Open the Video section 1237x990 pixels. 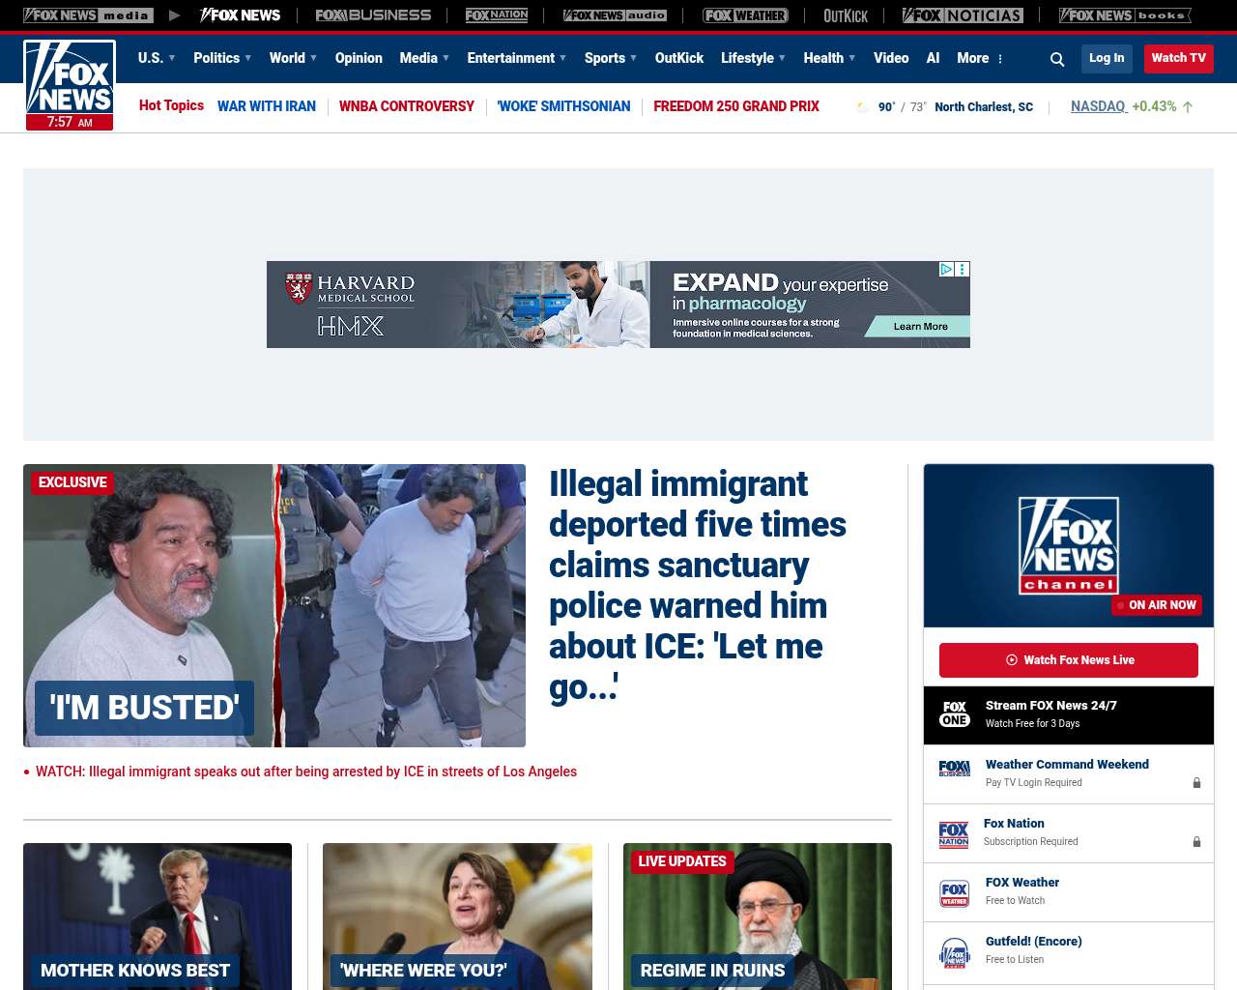coord(891,58)
